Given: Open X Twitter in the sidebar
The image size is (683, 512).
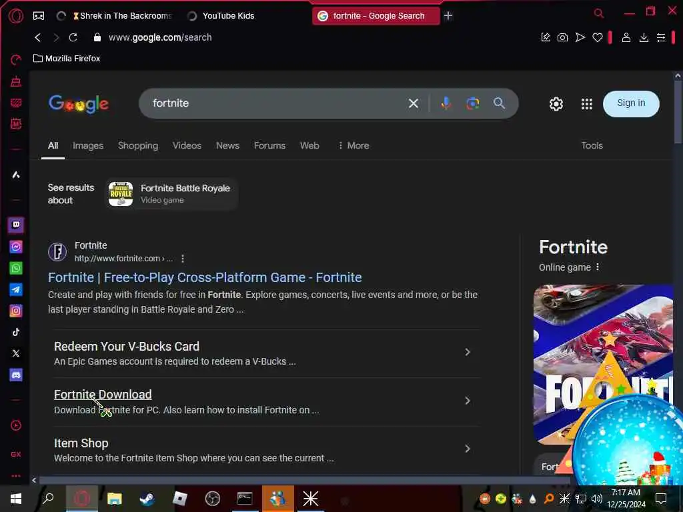Looking at the screenshot, I should (x=16, y=353).
